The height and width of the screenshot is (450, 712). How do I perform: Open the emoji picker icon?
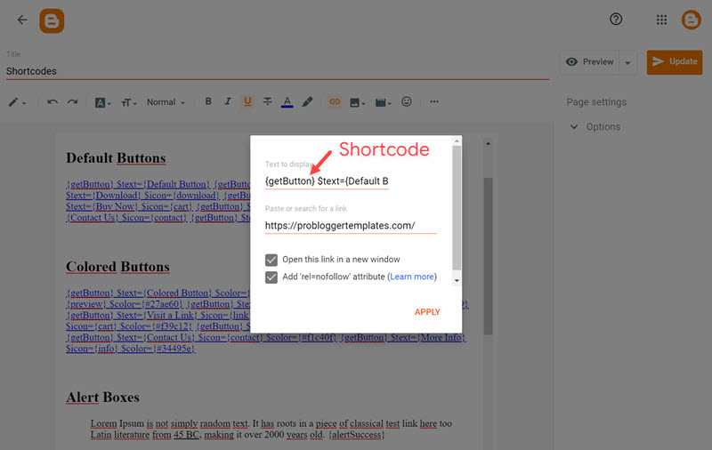[x=407, y=102]
